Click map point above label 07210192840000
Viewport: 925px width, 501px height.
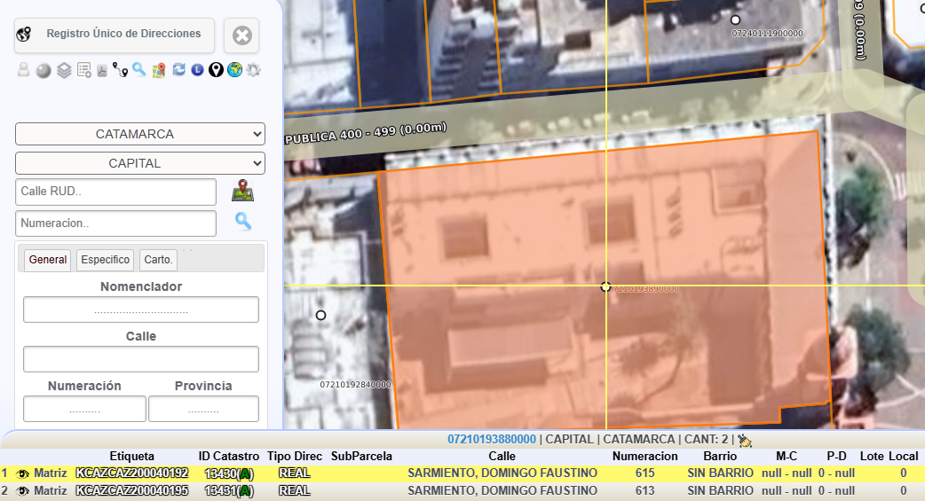click(320, 316)
